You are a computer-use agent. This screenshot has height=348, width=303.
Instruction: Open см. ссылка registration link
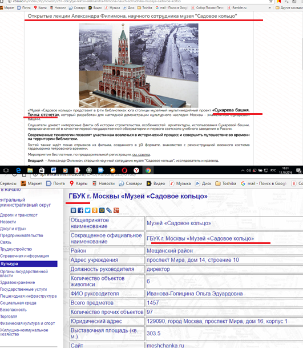pyautogui.click(x=141, y=154)
